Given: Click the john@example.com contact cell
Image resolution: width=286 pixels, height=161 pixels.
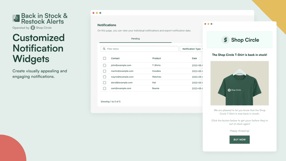Looking at the screenshot, I should (121, 65).
